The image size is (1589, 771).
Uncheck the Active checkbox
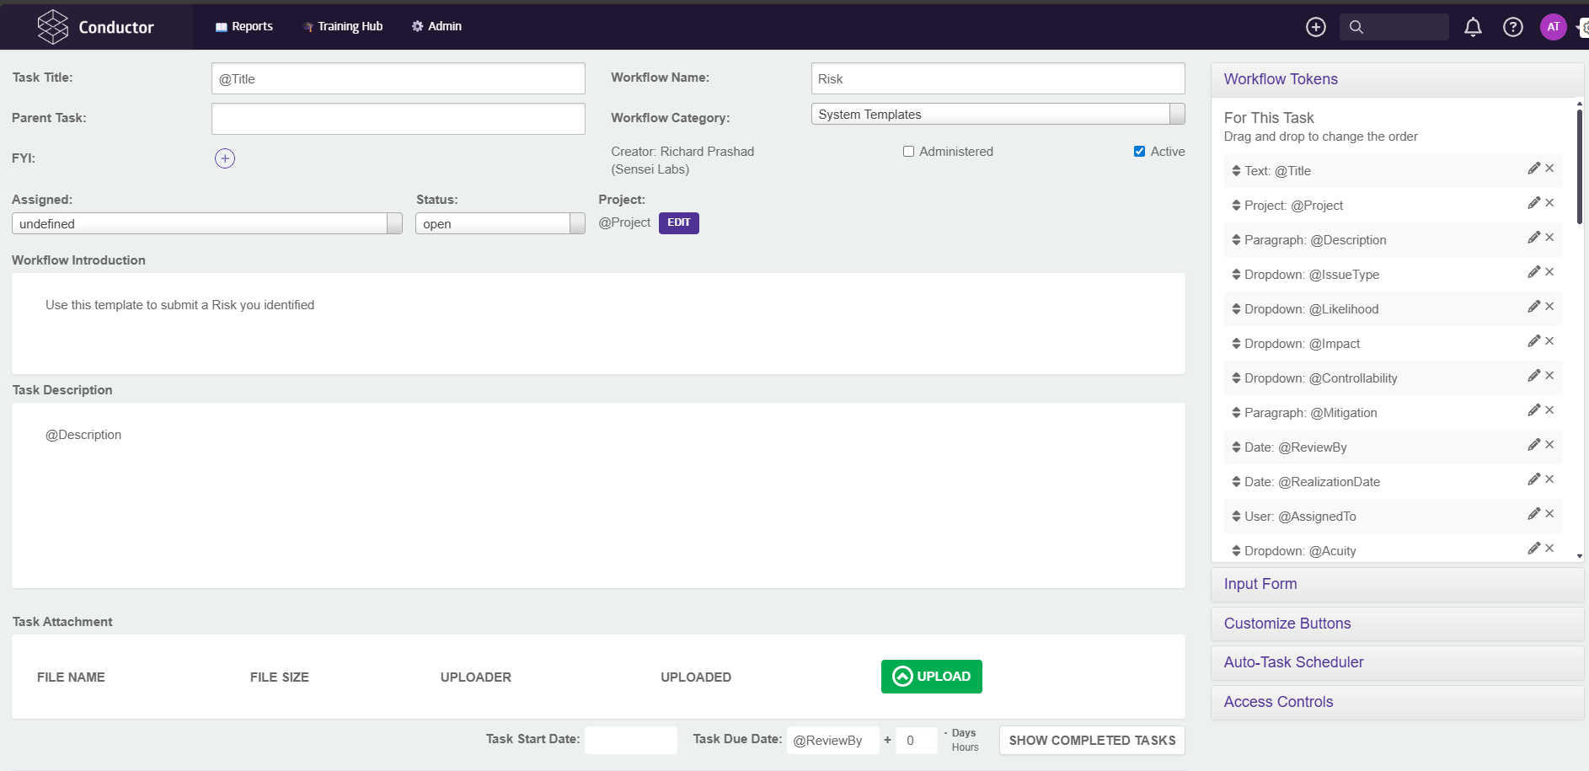(1139, 152)
